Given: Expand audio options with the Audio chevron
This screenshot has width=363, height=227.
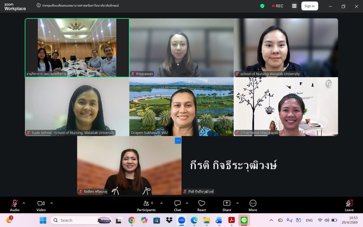Looking at the screenshot, I should tap(24, 203).
